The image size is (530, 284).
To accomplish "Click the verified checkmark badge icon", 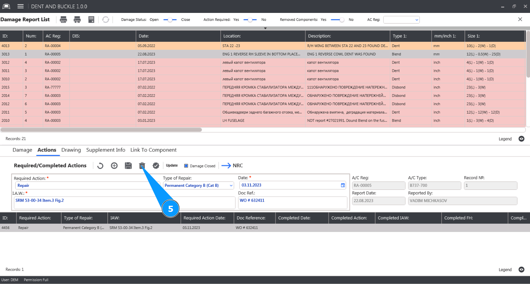I will coord(156,166).
